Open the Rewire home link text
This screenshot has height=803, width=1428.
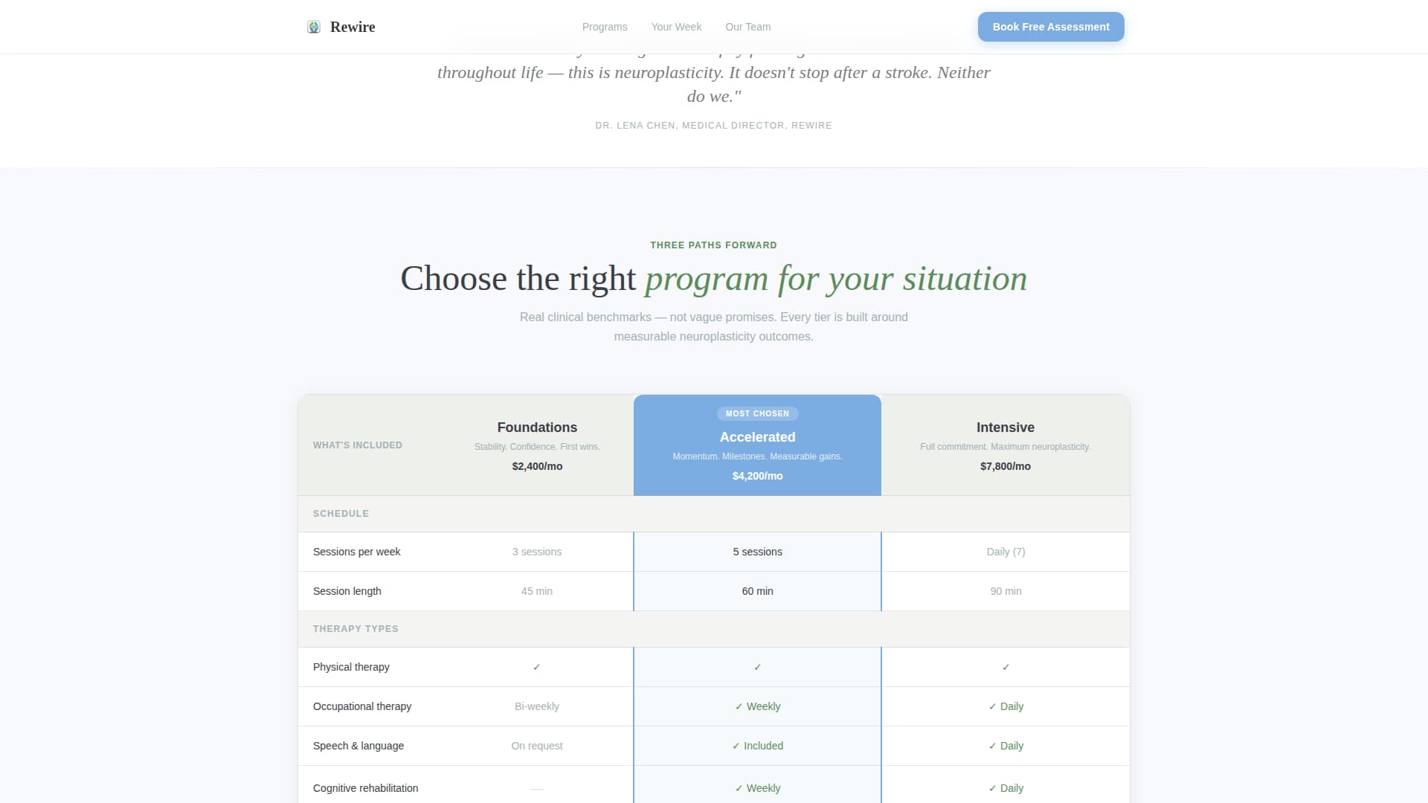[x=353, y=27]
